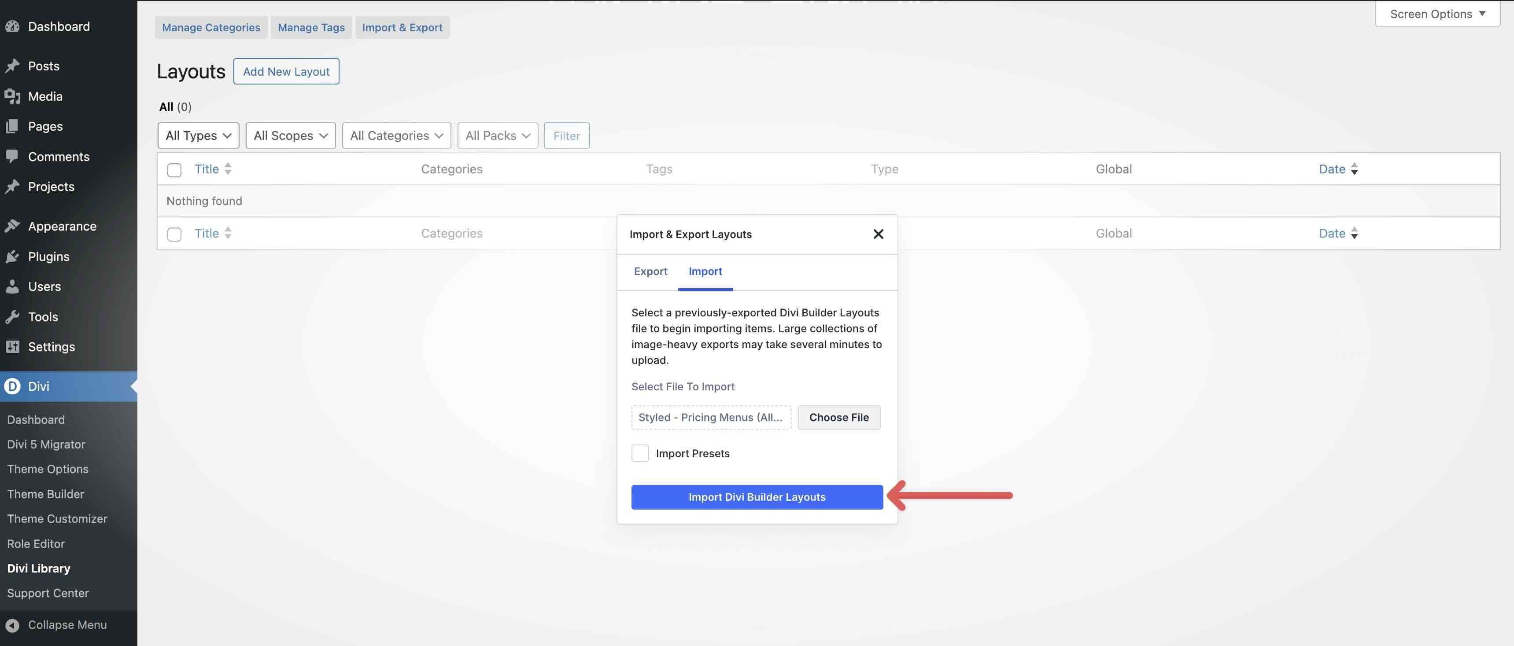Open Tools using the wrench icon
1514x646 pixels.
[13, 316]
